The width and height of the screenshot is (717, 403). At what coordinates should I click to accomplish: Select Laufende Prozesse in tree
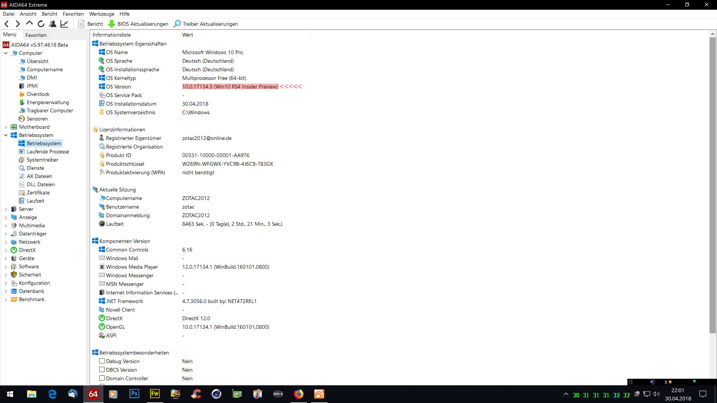(x=48, y=152)
